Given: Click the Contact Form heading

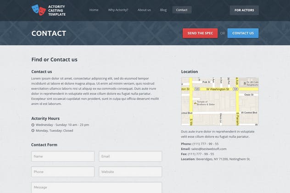Looking at the screenshot, I should (x=44, y=145).
